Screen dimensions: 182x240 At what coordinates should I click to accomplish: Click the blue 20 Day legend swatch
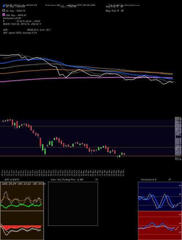(x=4, y=7)
